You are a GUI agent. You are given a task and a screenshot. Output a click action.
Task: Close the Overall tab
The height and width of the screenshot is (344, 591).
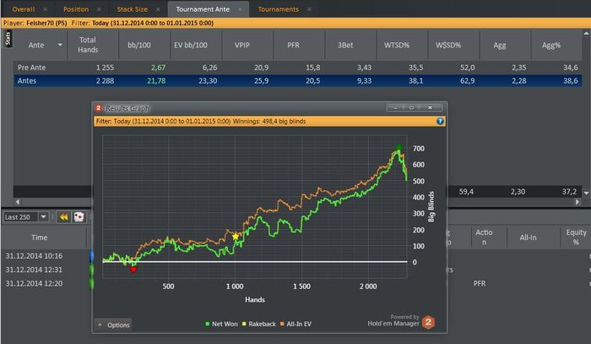point(46,9)
